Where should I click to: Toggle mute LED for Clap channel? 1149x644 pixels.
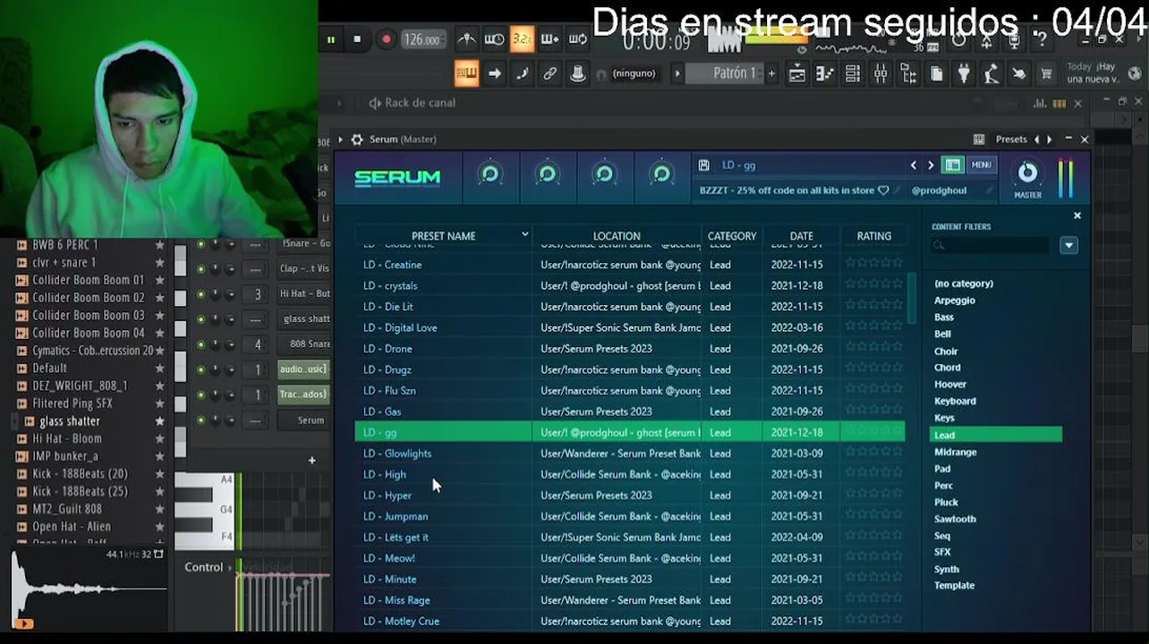200,269
